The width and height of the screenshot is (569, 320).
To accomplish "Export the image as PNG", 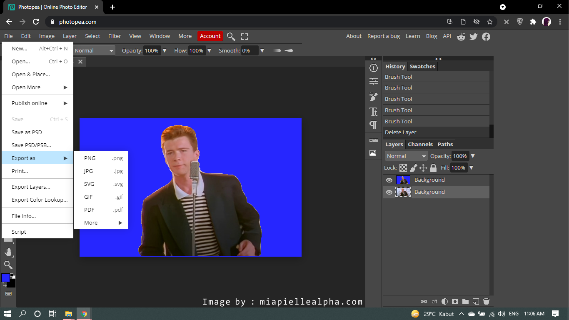I will pos(101,158).
